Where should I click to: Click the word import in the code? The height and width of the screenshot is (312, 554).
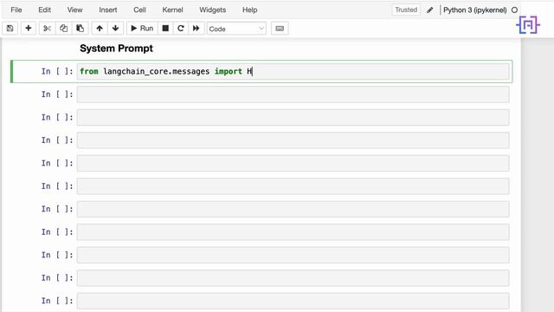(x=229, y=71)
